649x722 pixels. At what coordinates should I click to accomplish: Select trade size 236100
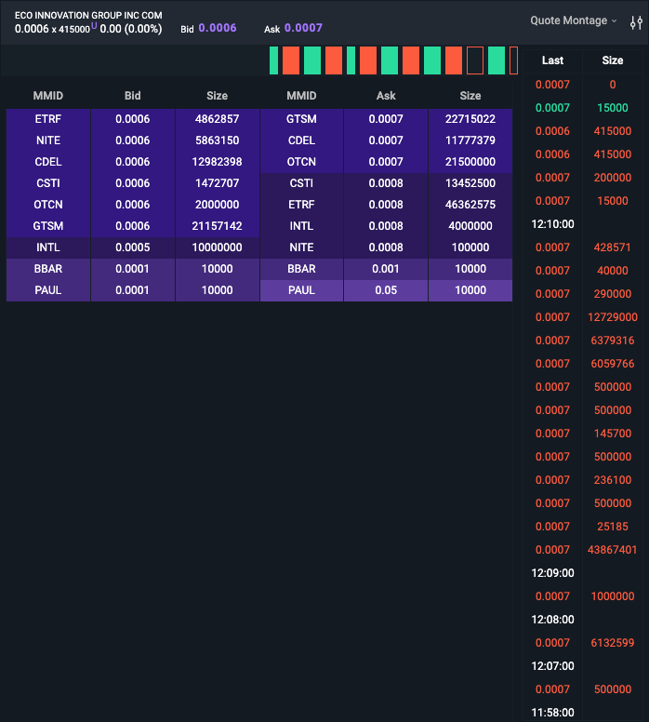point(612,480)
